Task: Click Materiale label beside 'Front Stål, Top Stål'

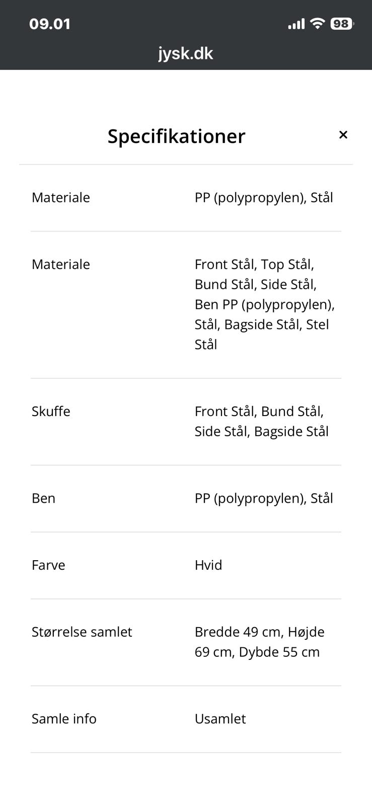Action: [60, 264]
